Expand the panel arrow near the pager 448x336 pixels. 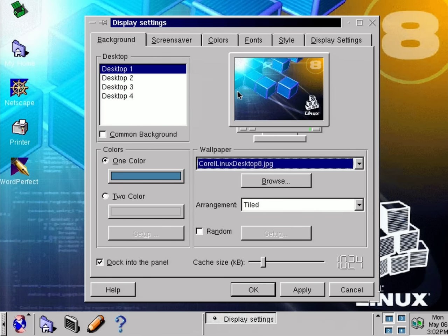point(378,316)
